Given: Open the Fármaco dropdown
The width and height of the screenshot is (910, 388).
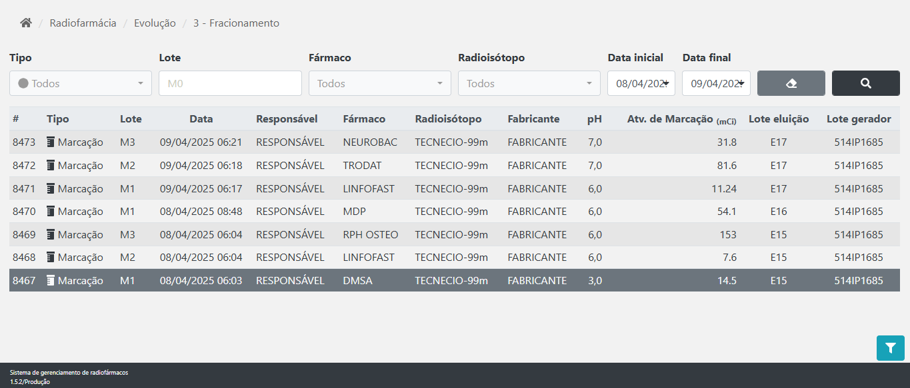Looking at the screenshot, I should [380, 83].
